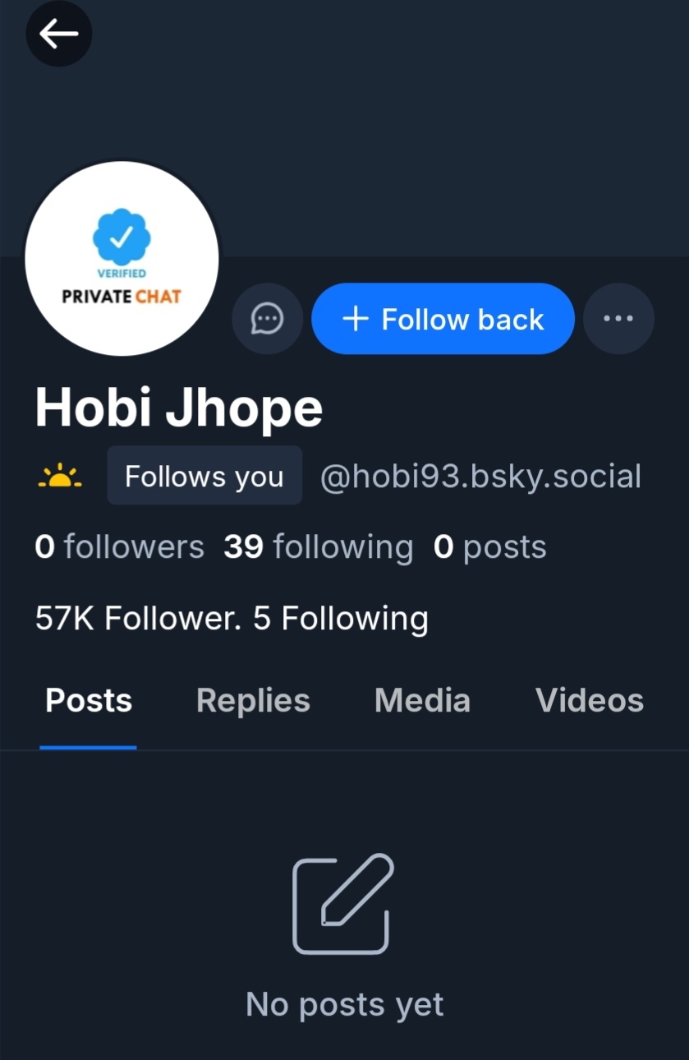Click the No posts yet message
Viewport: 689px width, 1060px height.
[x=345, y=1004]
